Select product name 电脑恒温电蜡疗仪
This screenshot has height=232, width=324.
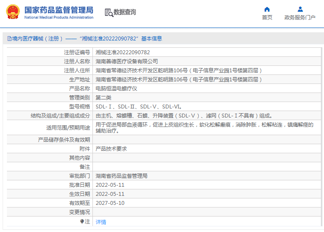116,89
